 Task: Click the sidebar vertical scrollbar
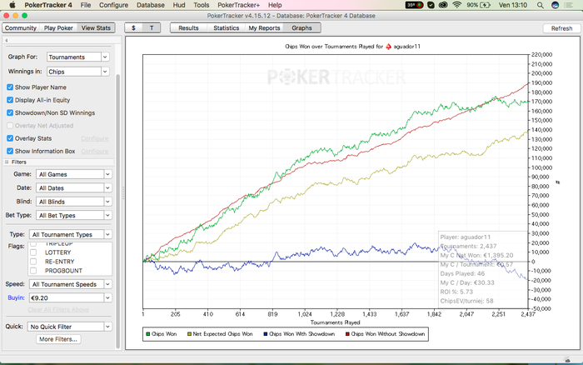[x=118, y=210]
